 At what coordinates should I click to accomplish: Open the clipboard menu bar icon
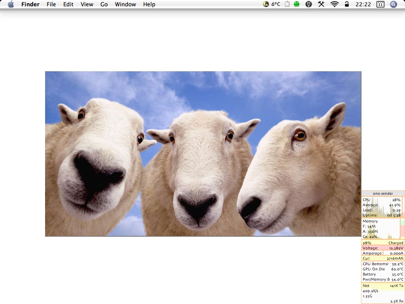287,4
